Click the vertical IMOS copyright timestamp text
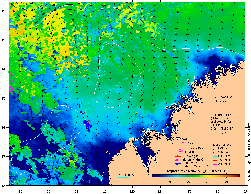This screenshot has width=251, height=194. (249, 152)
